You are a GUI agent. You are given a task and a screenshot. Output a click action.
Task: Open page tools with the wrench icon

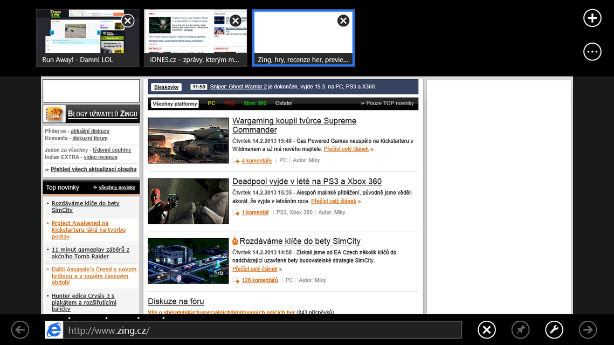pos(554,329)
